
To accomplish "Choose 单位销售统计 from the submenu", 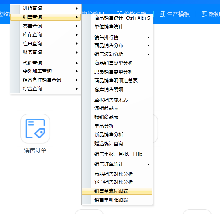I will point(117,27).
